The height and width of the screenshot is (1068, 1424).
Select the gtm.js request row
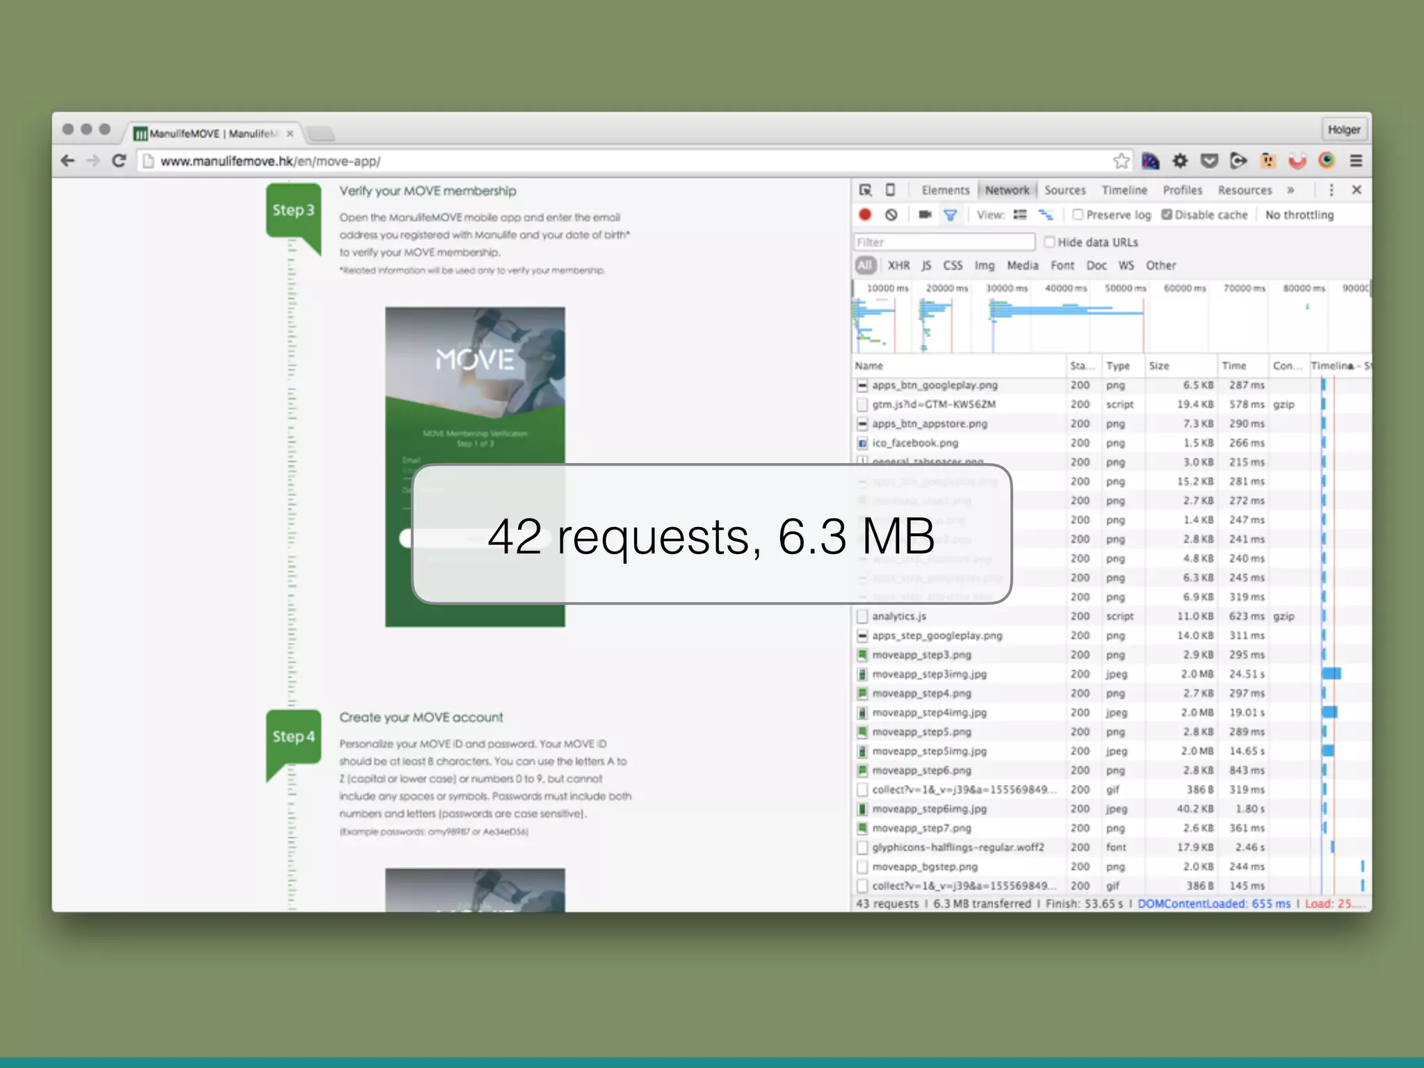click(1112, 404)
